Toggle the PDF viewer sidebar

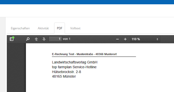[12, 39]
